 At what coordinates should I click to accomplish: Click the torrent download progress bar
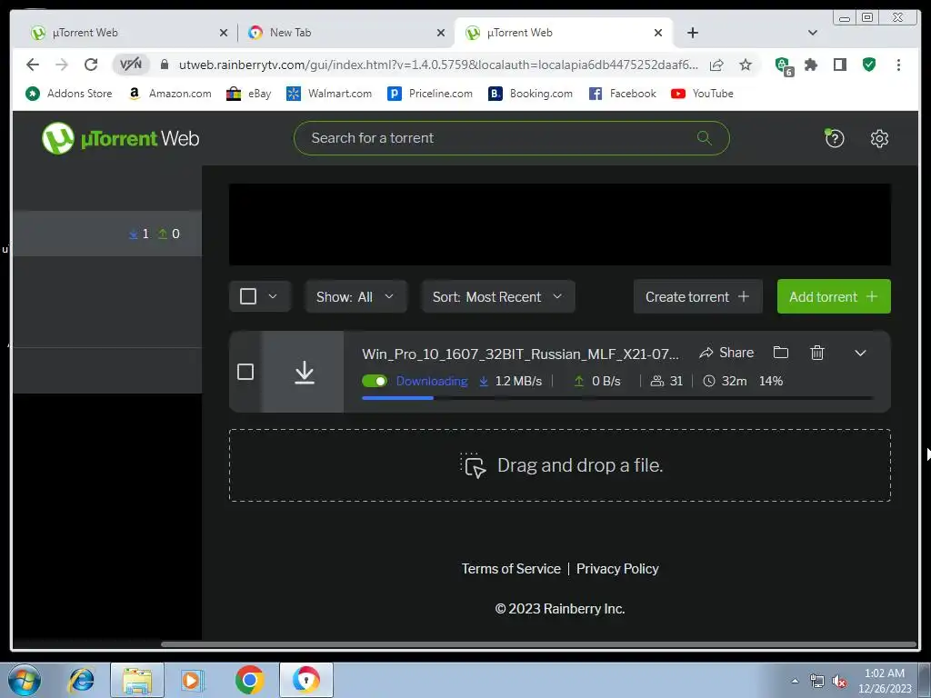(617, 398)
